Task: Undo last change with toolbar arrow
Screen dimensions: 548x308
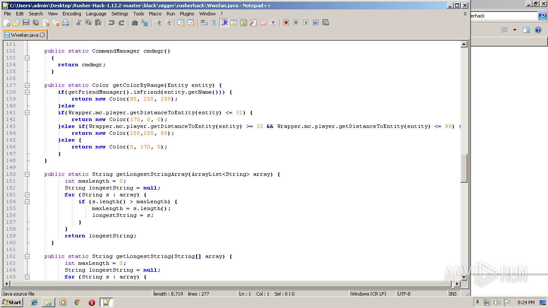Action: click(x=111, y=23)
